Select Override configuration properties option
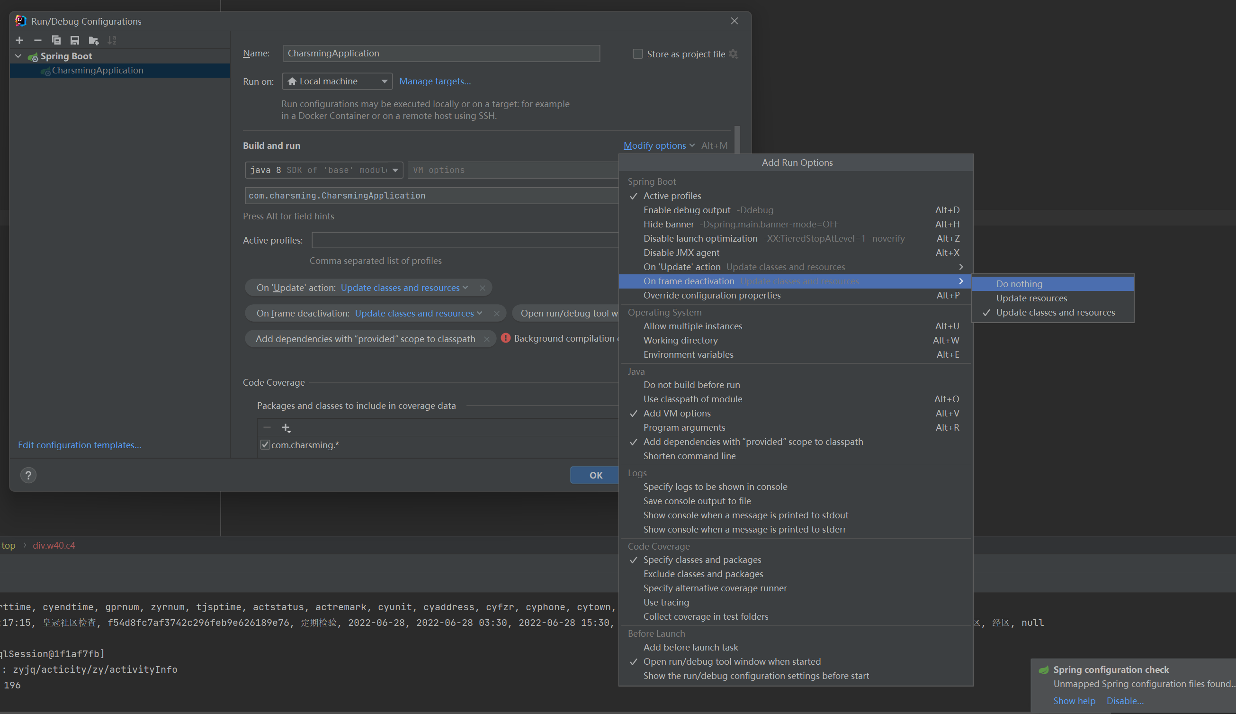1236x714 pixels. coord(795,295)
